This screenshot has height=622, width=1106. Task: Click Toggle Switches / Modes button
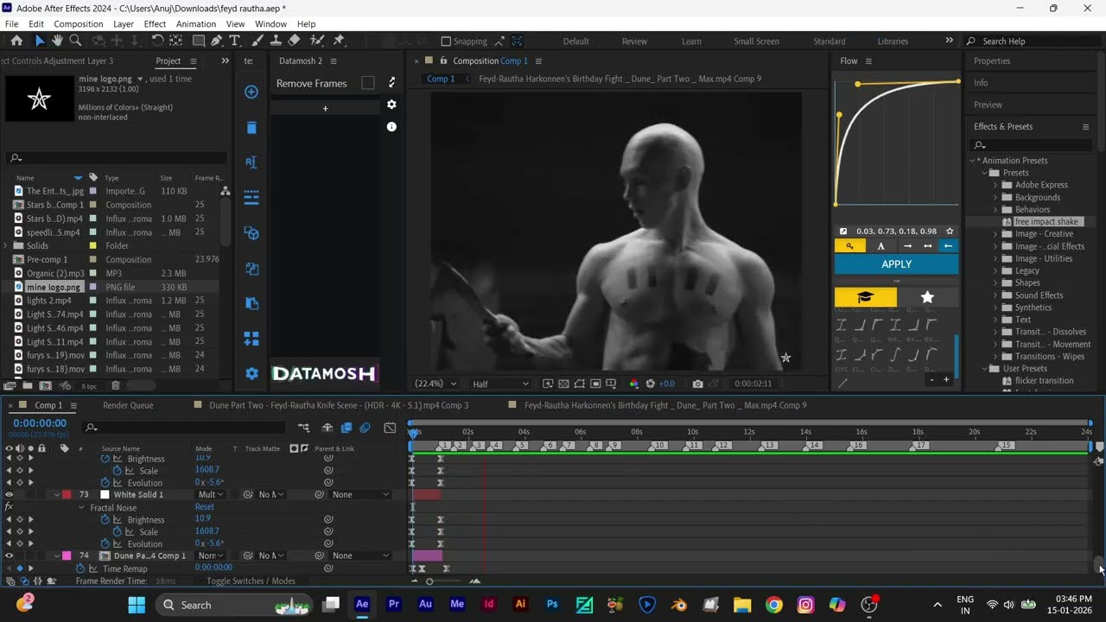[x=251, y=581]
